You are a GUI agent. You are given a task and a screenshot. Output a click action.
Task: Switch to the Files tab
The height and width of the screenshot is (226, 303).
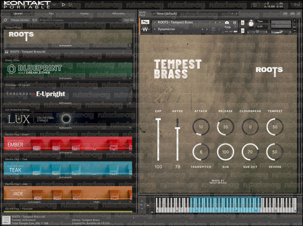click(x=51, y=14)
